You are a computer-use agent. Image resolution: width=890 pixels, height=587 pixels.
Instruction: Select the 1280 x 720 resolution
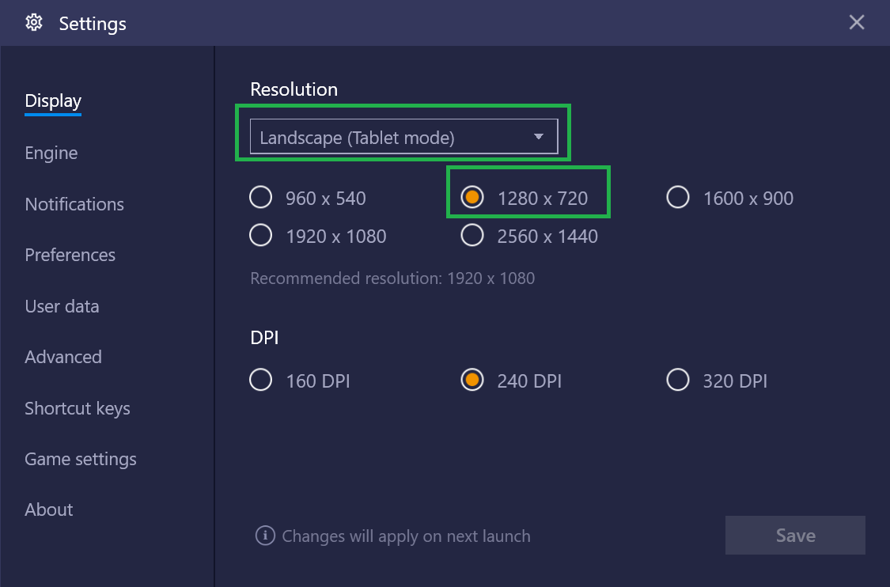[472, 198]
